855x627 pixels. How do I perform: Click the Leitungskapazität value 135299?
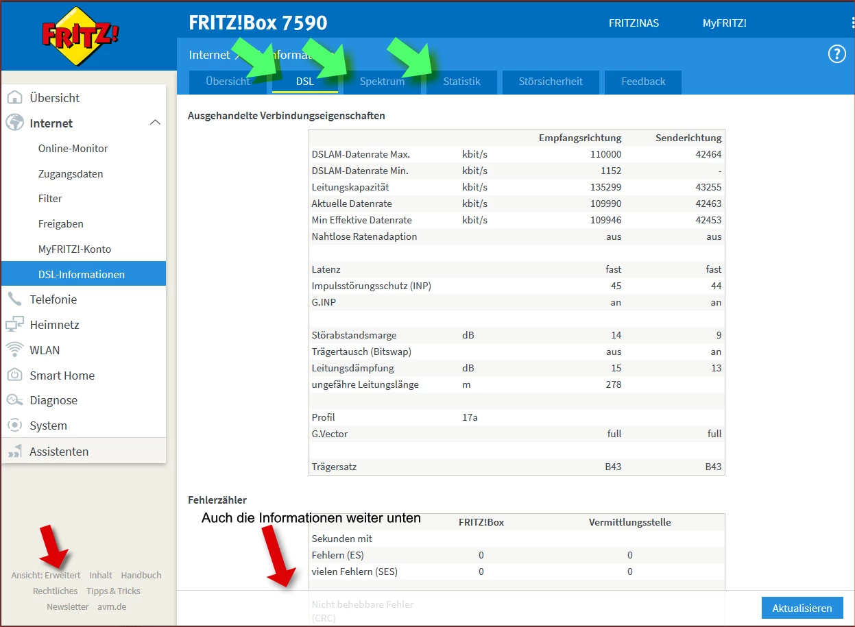pyautogui.click(x=606, y=187)
